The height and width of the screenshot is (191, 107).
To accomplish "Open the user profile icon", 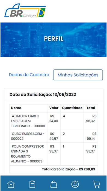I will point(75,184).
